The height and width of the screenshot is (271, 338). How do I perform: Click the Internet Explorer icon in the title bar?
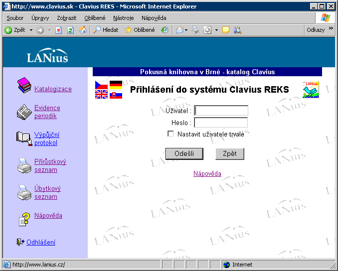click(x=7, y=6)
